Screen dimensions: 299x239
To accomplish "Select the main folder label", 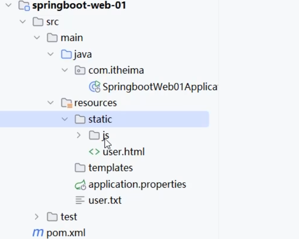I will 72,38.
